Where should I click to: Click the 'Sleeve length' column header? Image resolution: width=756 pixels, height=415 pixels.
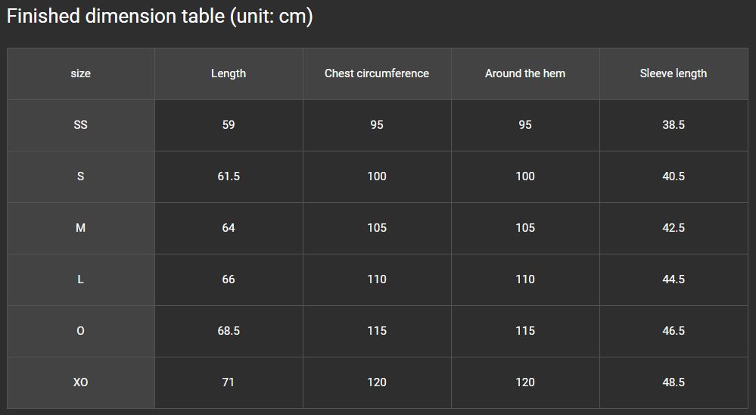pos(673,73)
